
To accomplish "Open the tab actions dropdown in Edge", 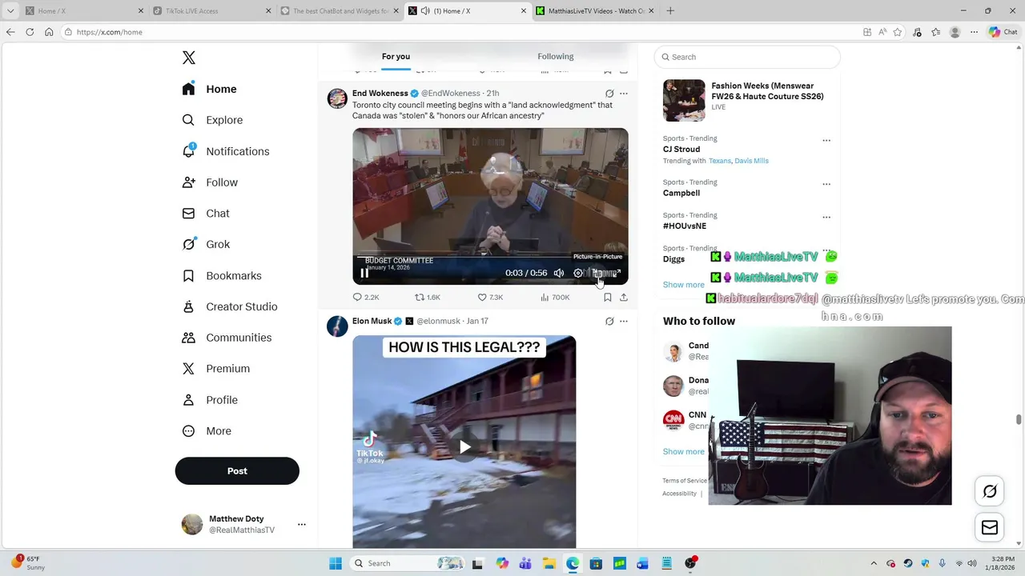I will [10, 10].
